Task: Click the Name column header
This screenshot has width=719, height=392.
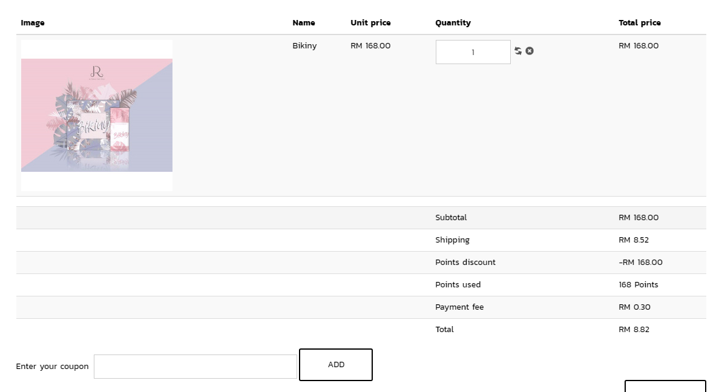Action: pyautogui.click(x=304, y=23)
